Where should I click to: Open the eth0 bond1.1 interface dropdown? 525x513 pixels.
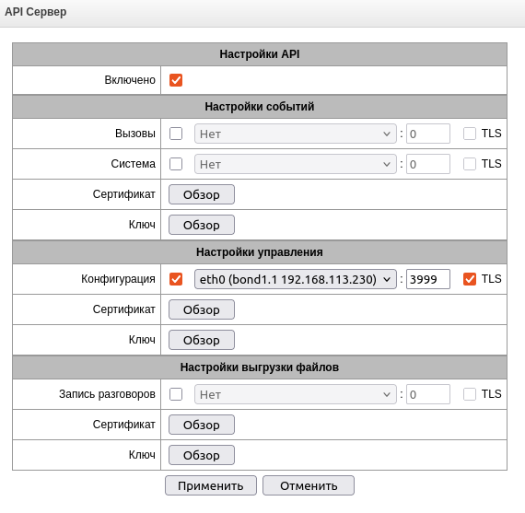coord(296,279)
